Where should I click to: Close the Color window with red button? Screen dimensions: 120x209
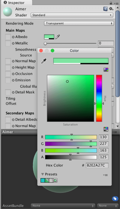coord(41,51)
